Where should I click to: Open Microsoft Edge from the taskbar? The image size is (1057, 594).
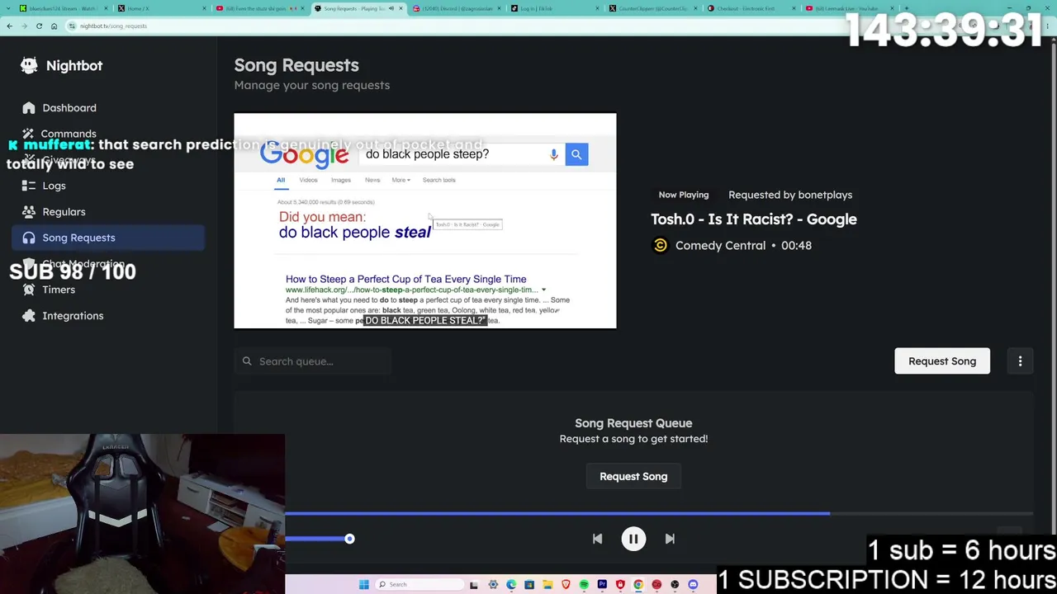pos(511,585)
